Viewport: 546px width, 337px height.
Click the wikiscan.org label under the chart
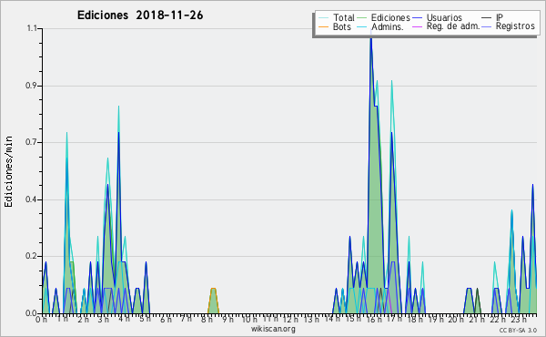[273, 329]
